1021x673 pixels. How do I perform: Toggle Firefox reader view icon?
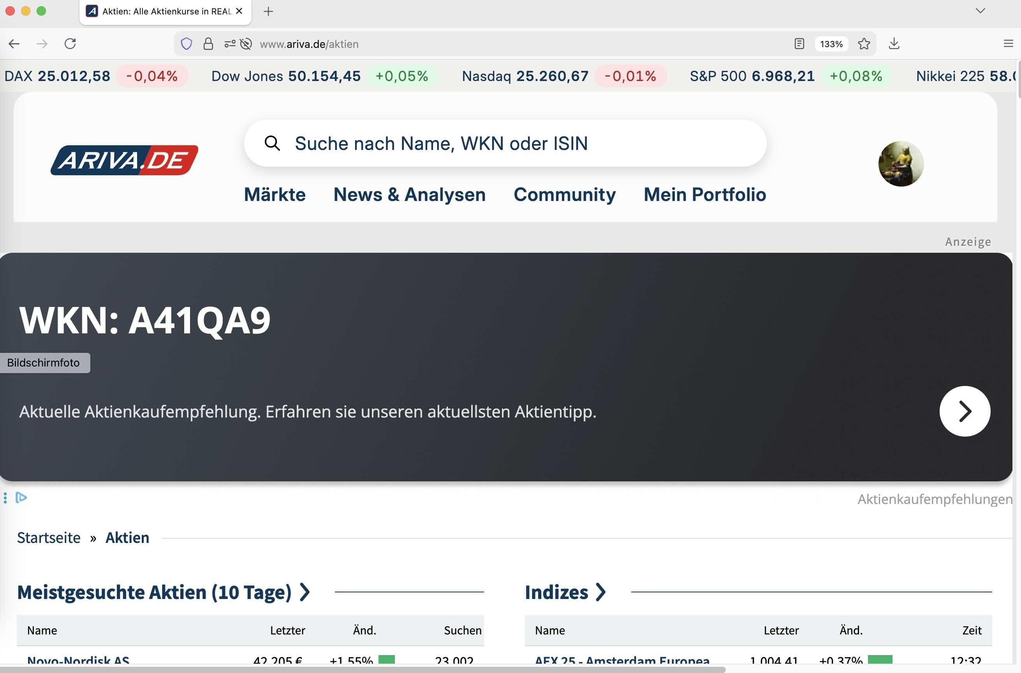coord(799,44)
